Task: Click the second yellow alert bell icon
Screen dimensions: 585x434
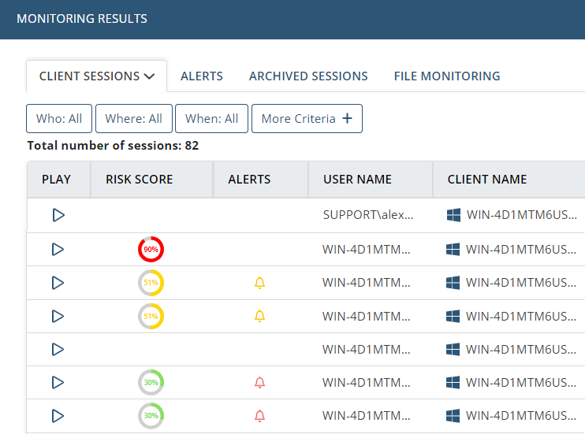Action: click(259, 316)
